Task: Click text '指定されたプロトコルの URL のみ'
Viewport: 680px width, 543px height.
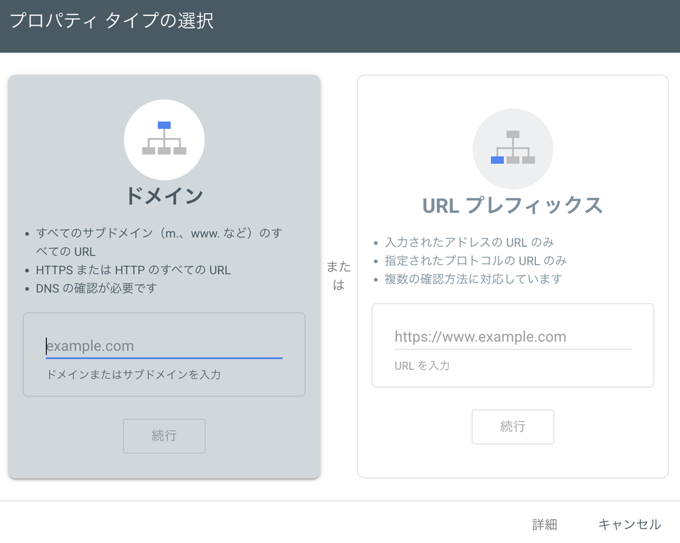Action: pos(475,260)
